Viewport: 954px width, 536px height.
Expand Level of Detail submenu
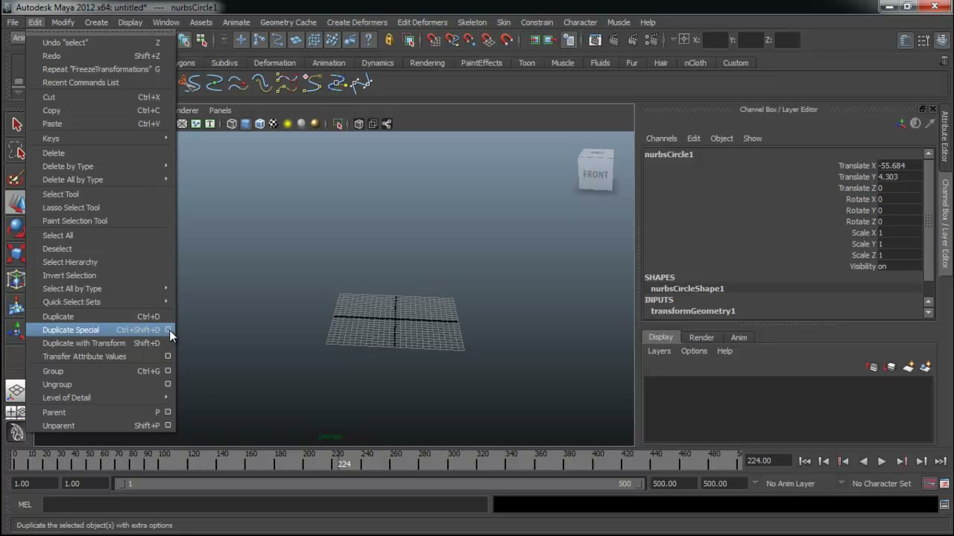tap(166, 398)
